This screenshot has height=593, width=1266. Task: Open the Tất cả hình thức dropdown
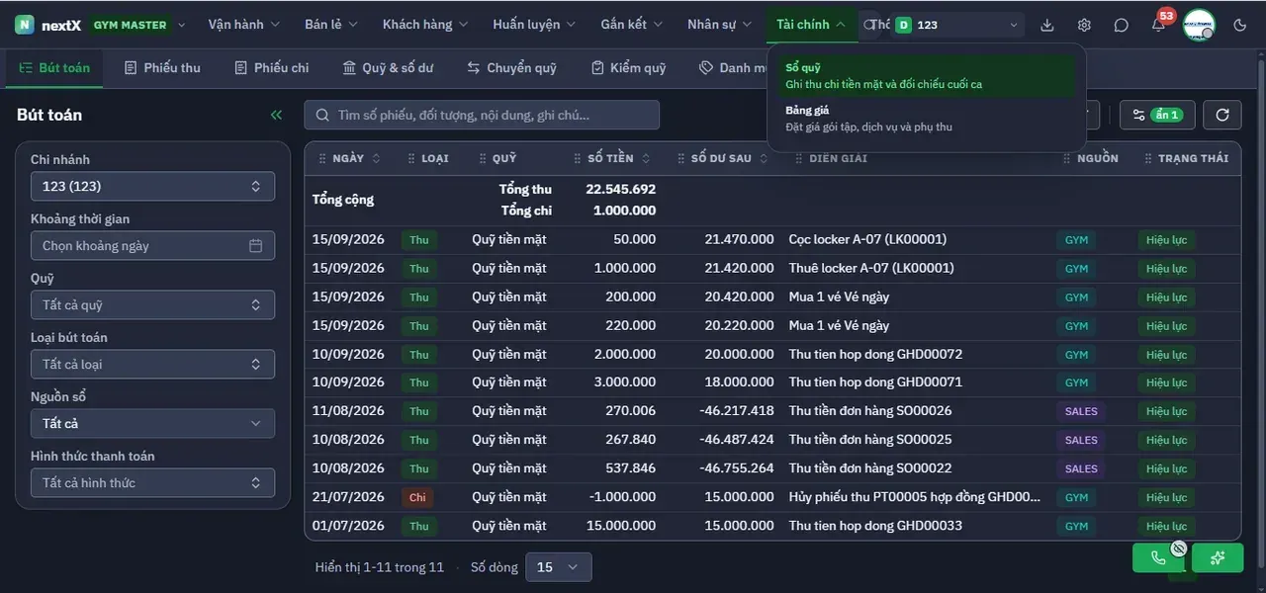152,482
